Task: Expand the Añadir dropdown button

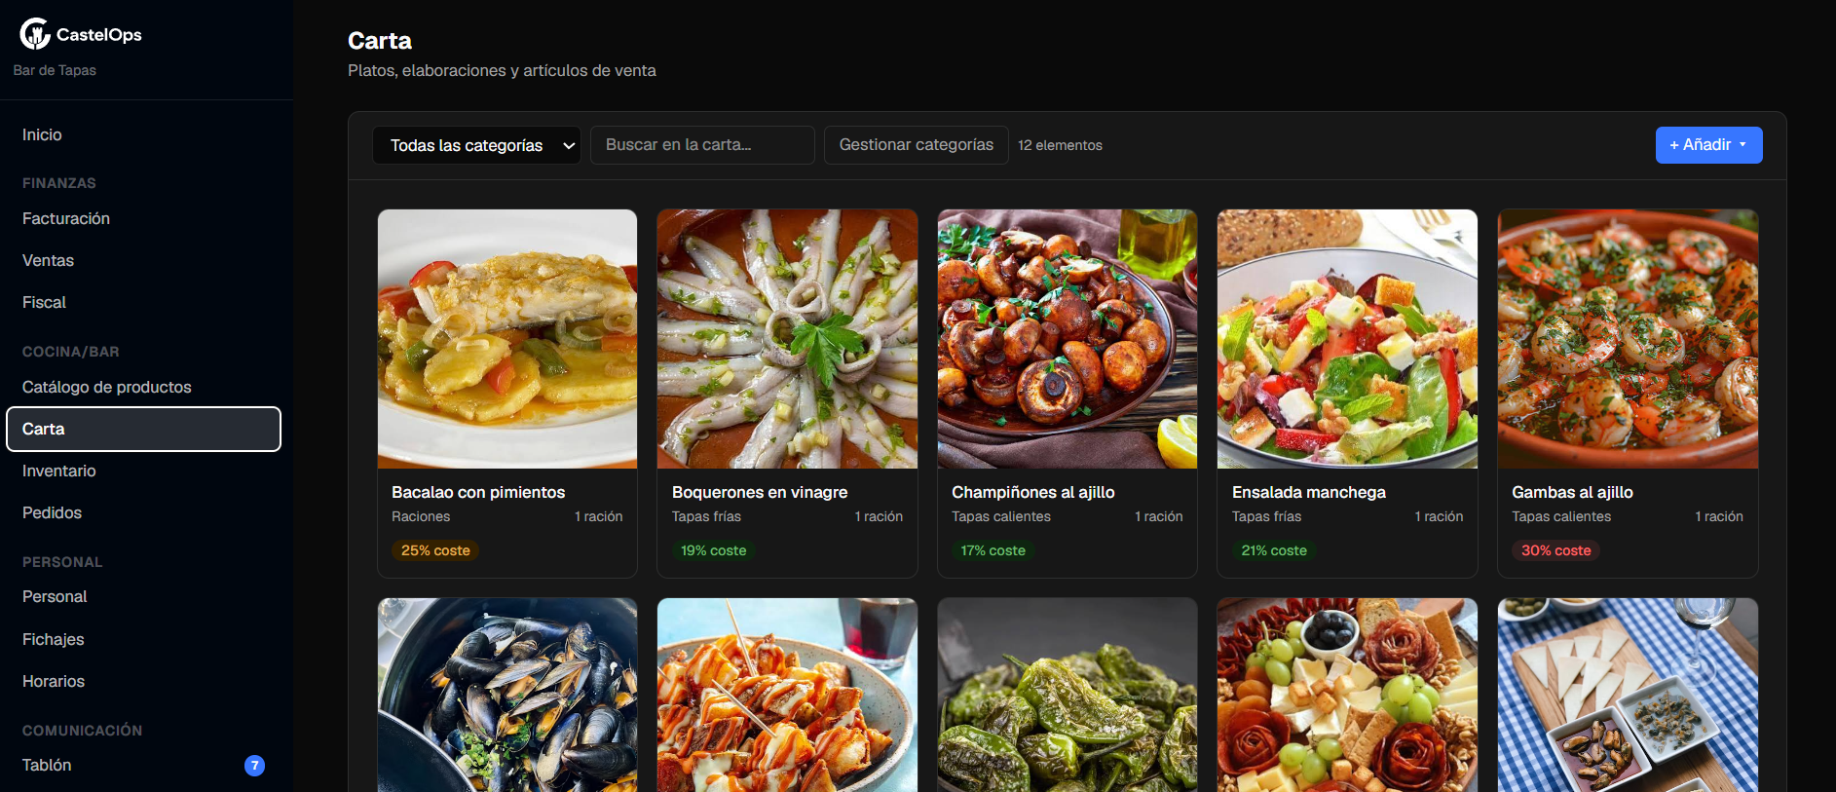Action: tap(1708, 145)
